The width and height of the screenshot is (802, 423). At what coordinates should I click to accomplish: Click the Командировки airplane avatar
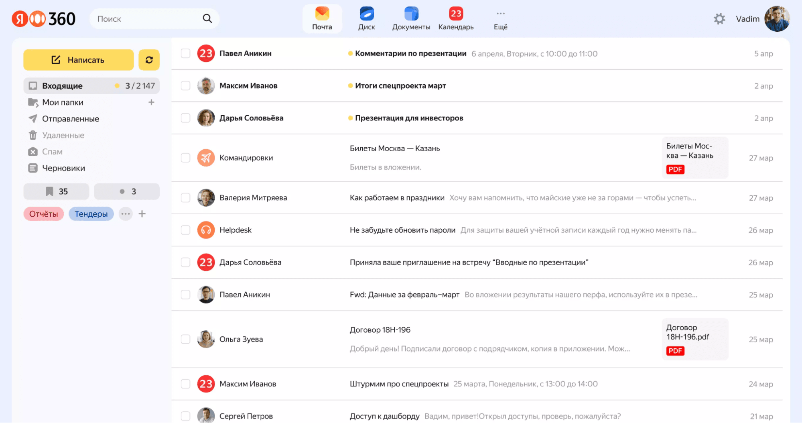[x=206, y=158]
